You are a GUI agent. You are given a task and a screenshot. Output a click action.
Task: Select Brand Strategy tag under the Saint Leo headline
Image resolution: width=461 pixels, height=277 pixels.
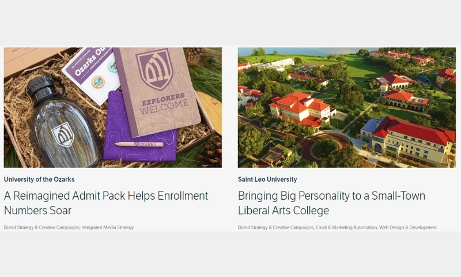click(x=275, y=227)
